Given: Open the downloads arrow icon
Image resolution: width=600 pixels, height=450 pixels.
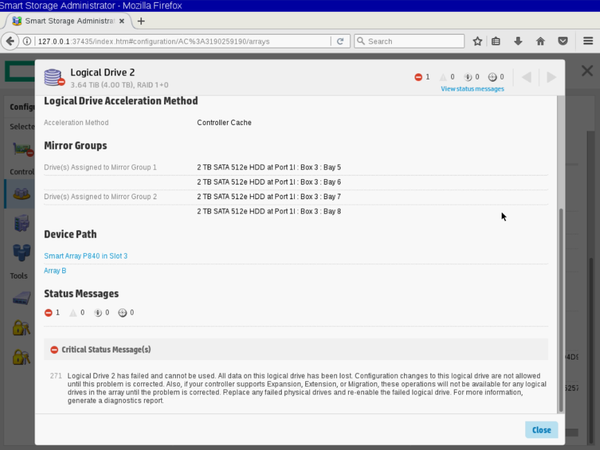Looking at the screenshot, I should tap(518, 41).
